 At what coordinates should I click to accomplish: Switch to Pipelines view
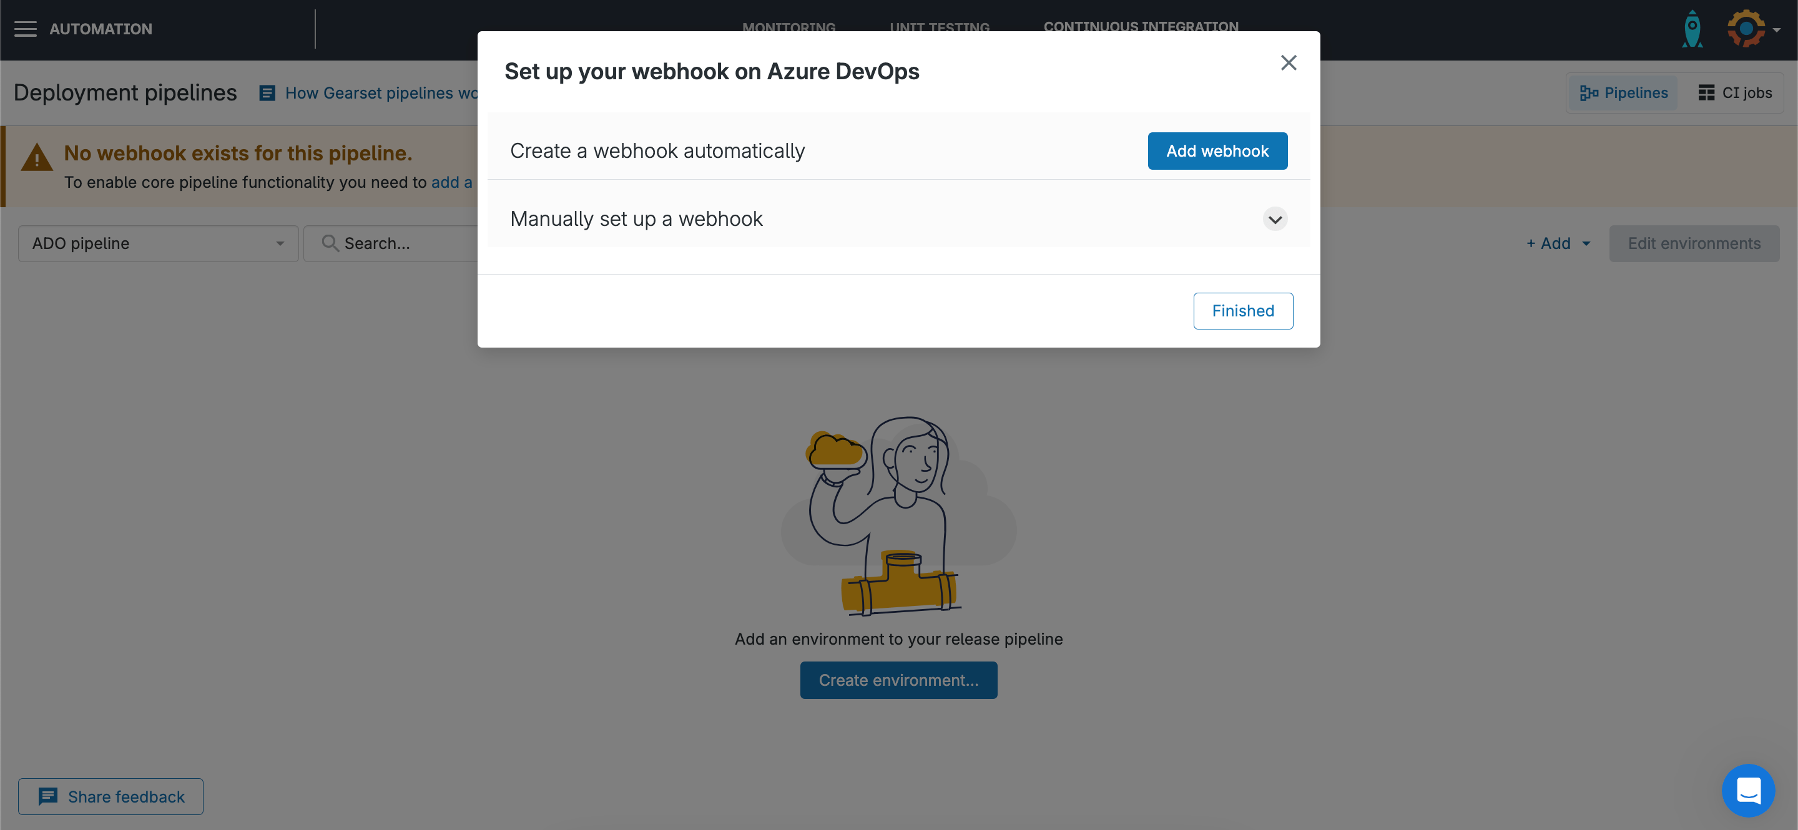coord(1623,93)
